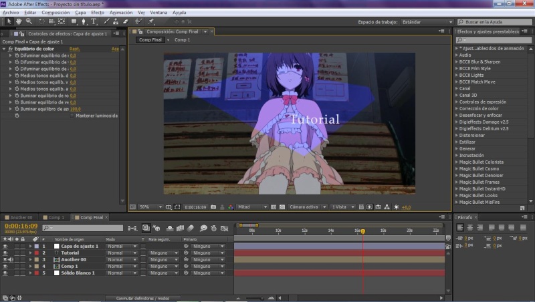Enable Mantener luminosidad checkbox

point(72,116)
